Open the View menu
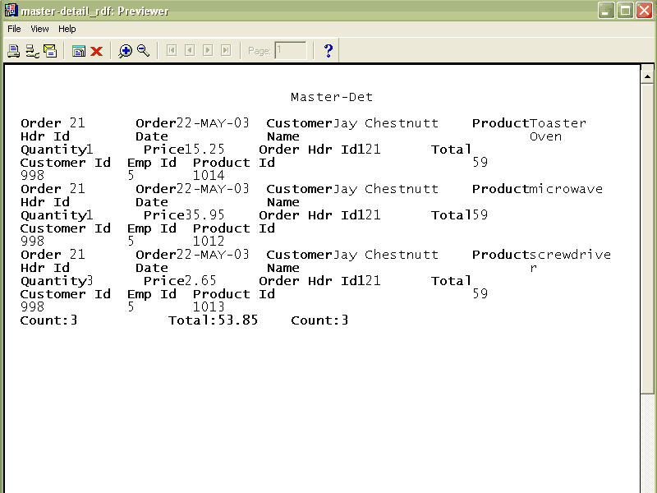 39,29
